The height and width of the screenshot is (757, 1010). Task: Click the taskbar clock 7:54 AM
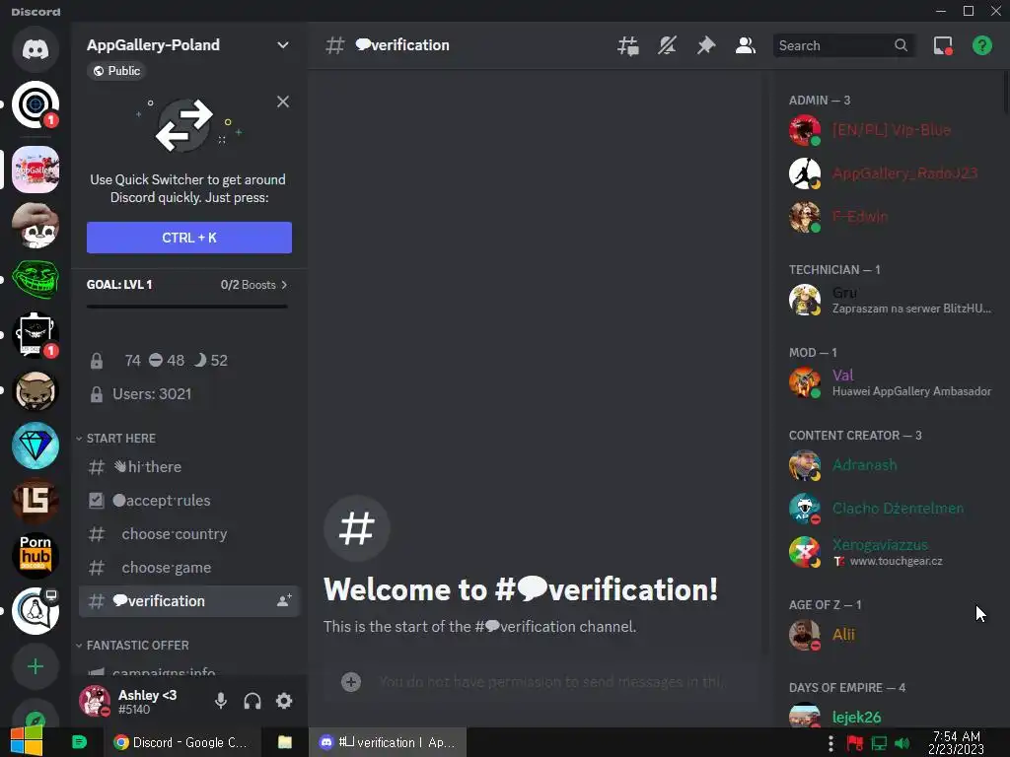(x=956, y=742)
